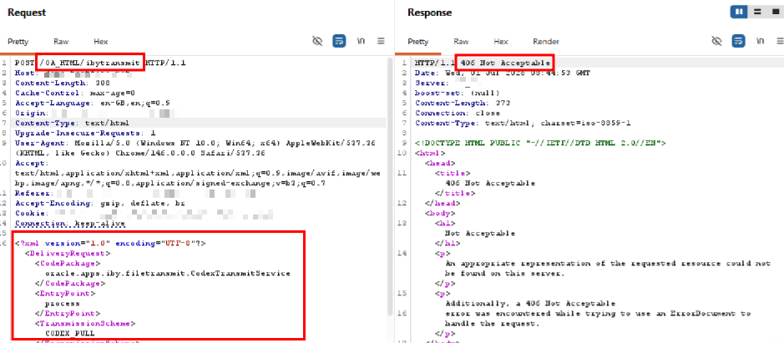
Task: Click the Cache-Control: max-age=0 header
Action: [x=75, y=93]
